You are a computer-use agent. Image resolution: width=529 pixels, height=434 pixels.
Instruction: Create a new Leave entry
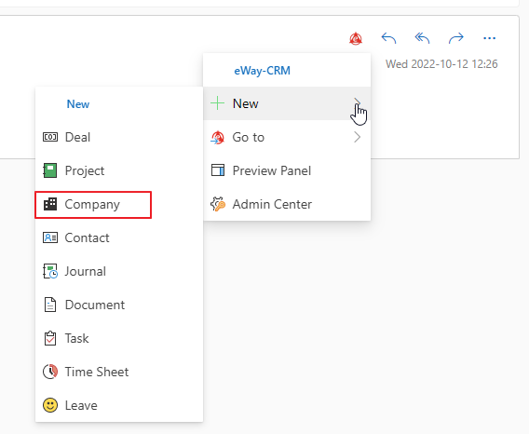[x=119, y=405]
